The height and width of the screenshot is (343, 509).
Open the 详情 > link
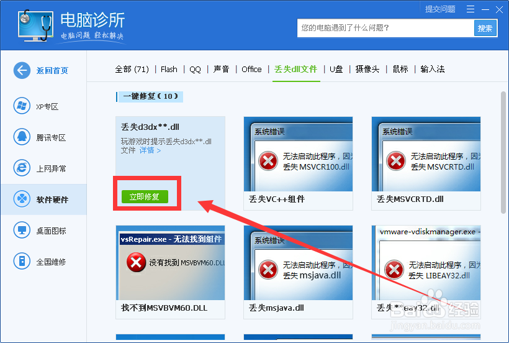click(x=150, y=150)
